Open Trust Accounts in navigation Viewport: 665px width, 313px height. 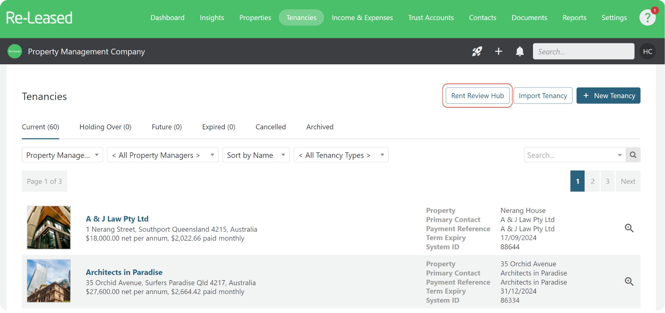(431, 18)
